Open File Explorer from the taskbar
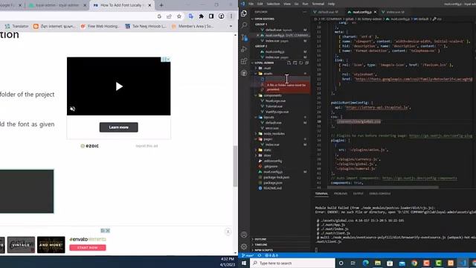Screen dimensions: 476x268 [378, 263]
